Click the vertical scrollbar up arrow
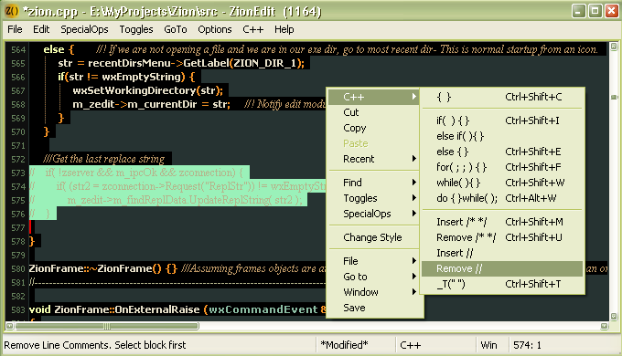The image size is (622, 356). click(x=614, y=46)
